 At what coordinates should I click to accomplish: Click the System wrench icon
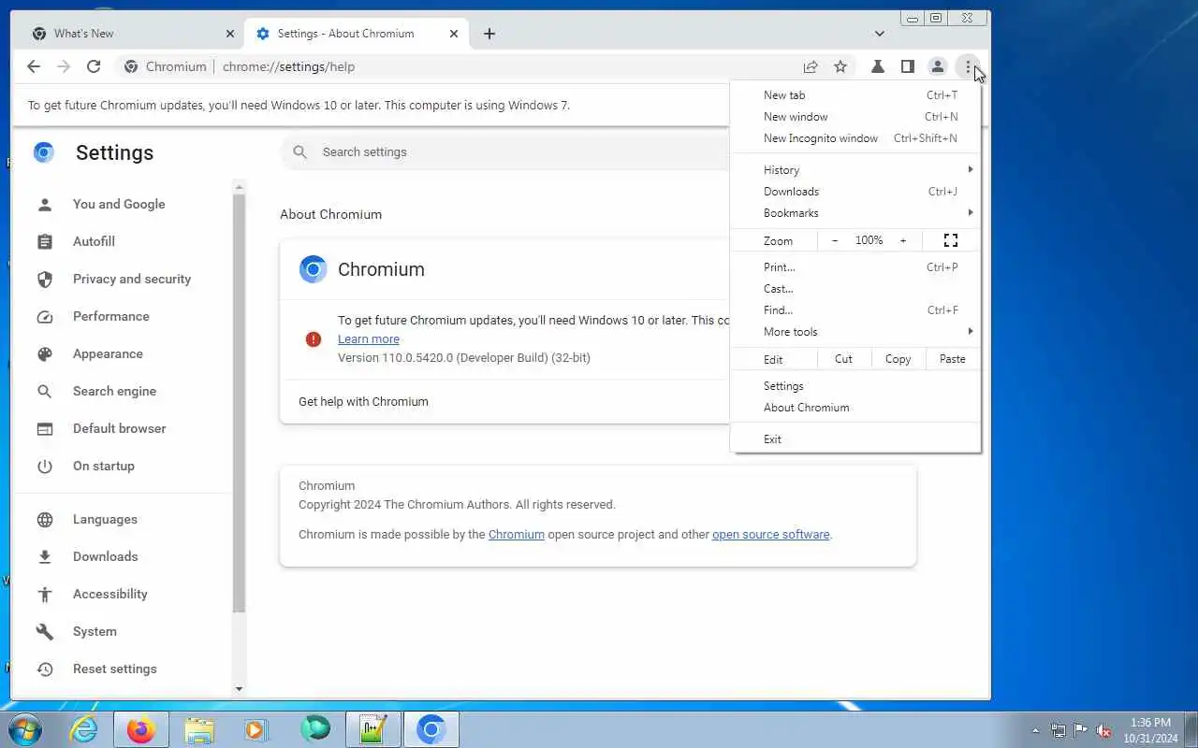(x=45, y=631)
